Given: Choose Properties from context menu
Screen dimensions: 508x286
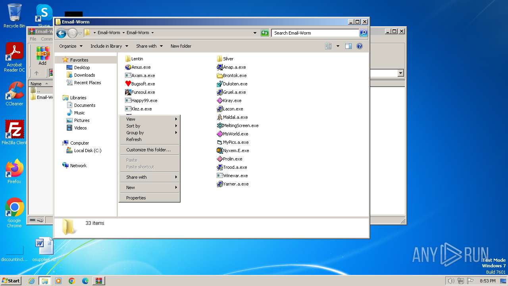Looking at the screenshot, I should (150, 198).
